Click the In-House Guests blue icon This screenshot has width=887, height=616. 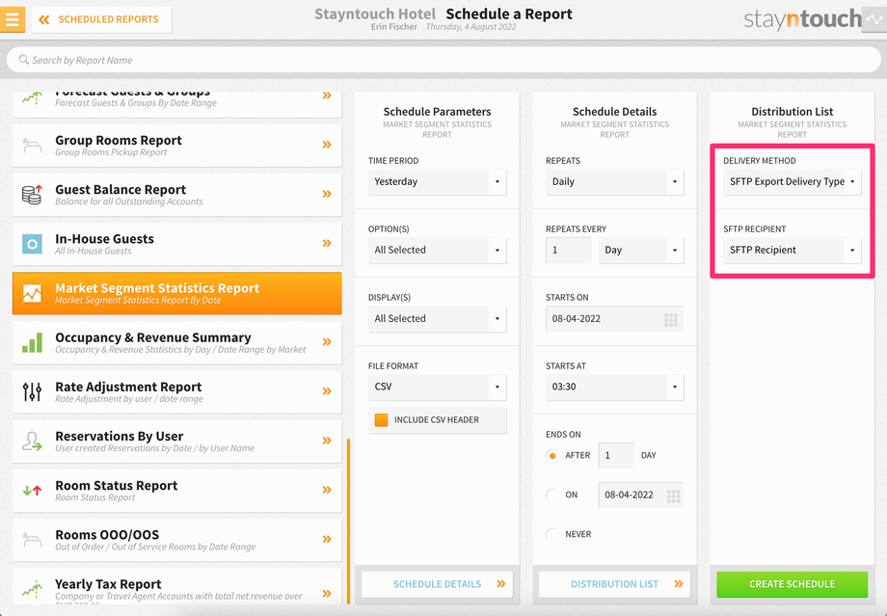pos(32,244)
